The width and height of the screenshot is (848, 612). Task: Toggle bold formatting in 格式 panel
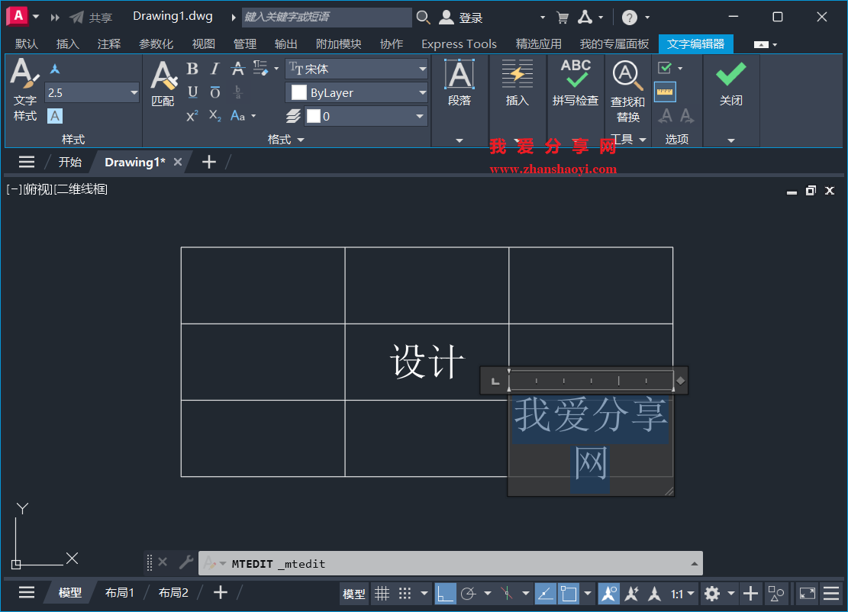point(192,68)
